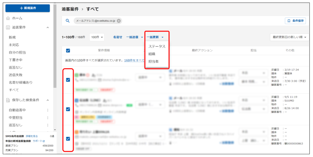Image resolution: width=313 pixels, height=157 pixels.
Task: Uncheck the SUUMO case row checkbox
Action: [68, 109]
